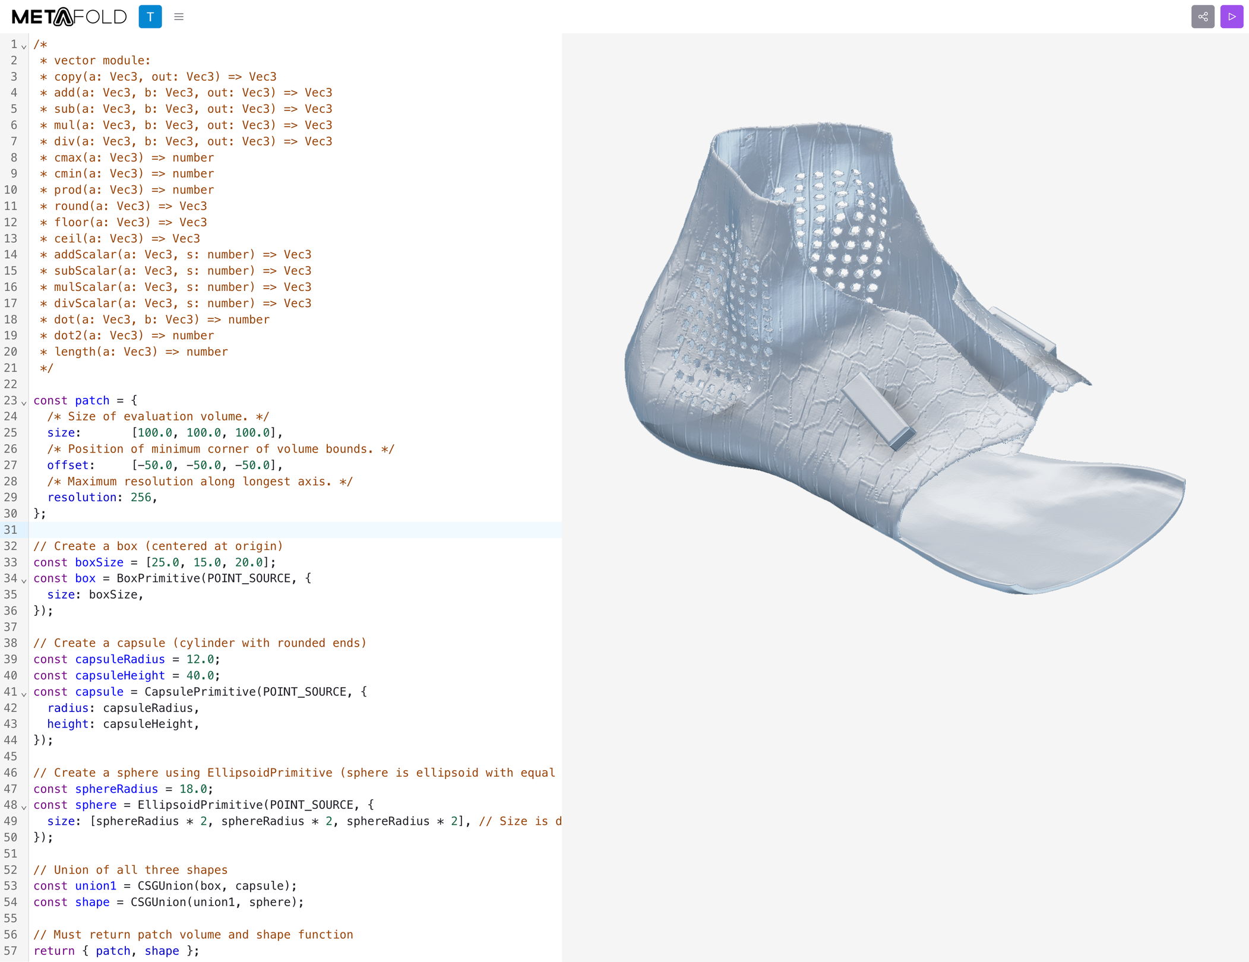This screenshot has width=1249, height=962.
Task: Fold the sphere definition at line 48
Action: 24,807
